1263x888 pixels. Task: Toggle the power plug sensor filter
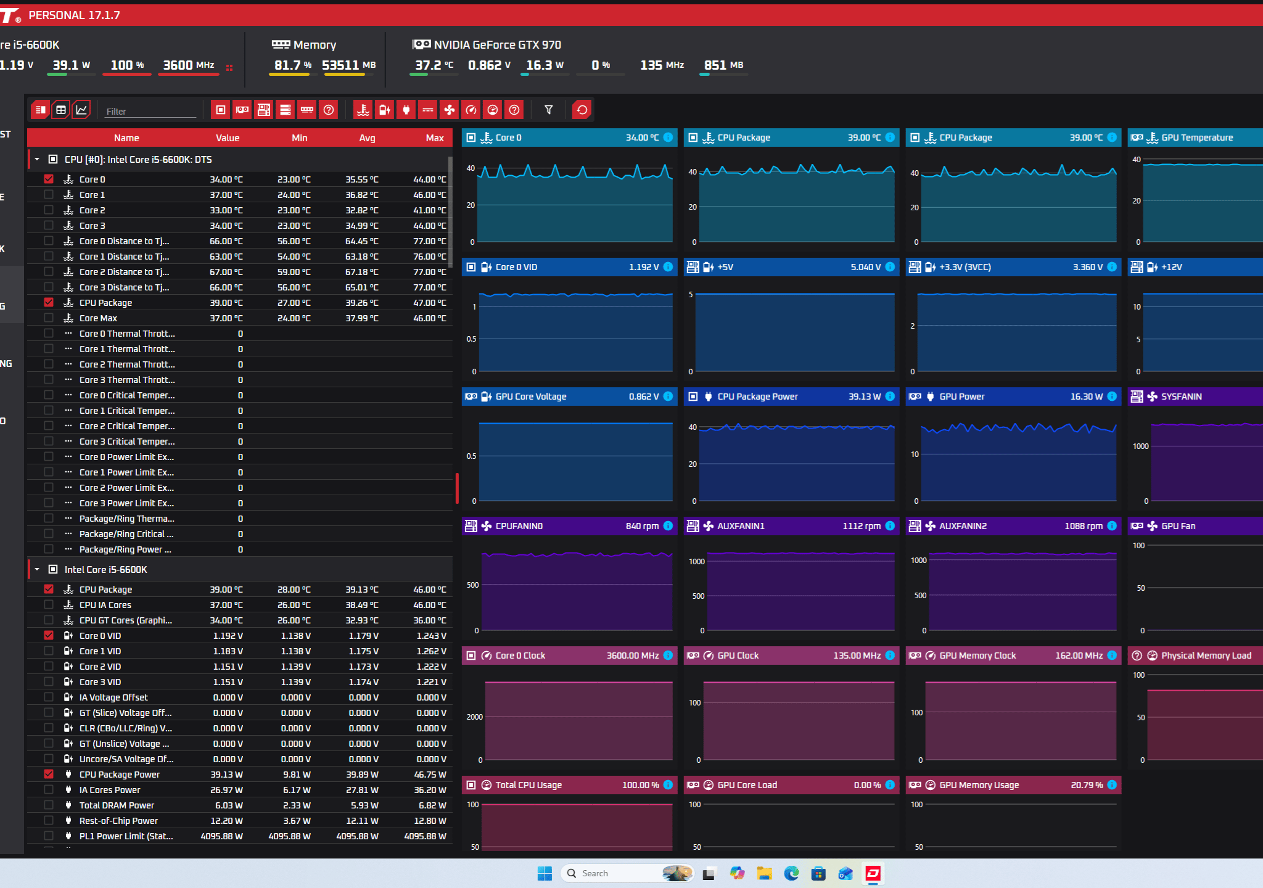[406, 110]
